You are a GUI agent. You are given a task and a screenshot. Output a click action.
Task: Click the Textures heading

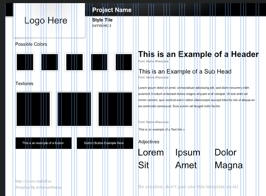click(24, 84)
